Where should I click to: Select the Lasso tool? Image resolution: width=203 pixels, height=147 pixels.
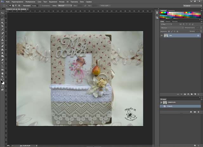(3, 20)
